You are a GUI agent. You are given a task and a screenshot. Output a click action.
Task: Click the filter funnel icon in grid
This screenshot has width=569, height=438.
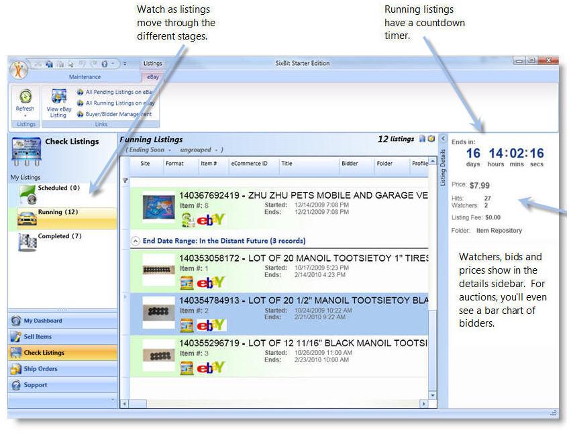tap(125, 180)
